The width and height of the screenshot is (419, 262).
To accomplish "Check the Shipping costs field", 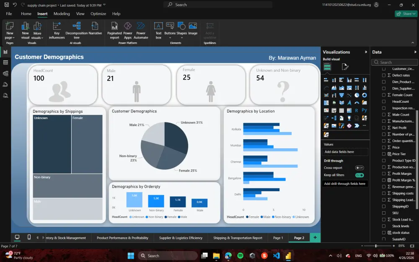I will pos(384,193).
